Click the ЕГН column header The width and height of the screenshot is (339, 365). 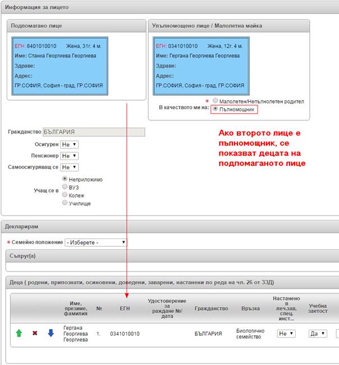pyautogui.click(x=125, y=308)
